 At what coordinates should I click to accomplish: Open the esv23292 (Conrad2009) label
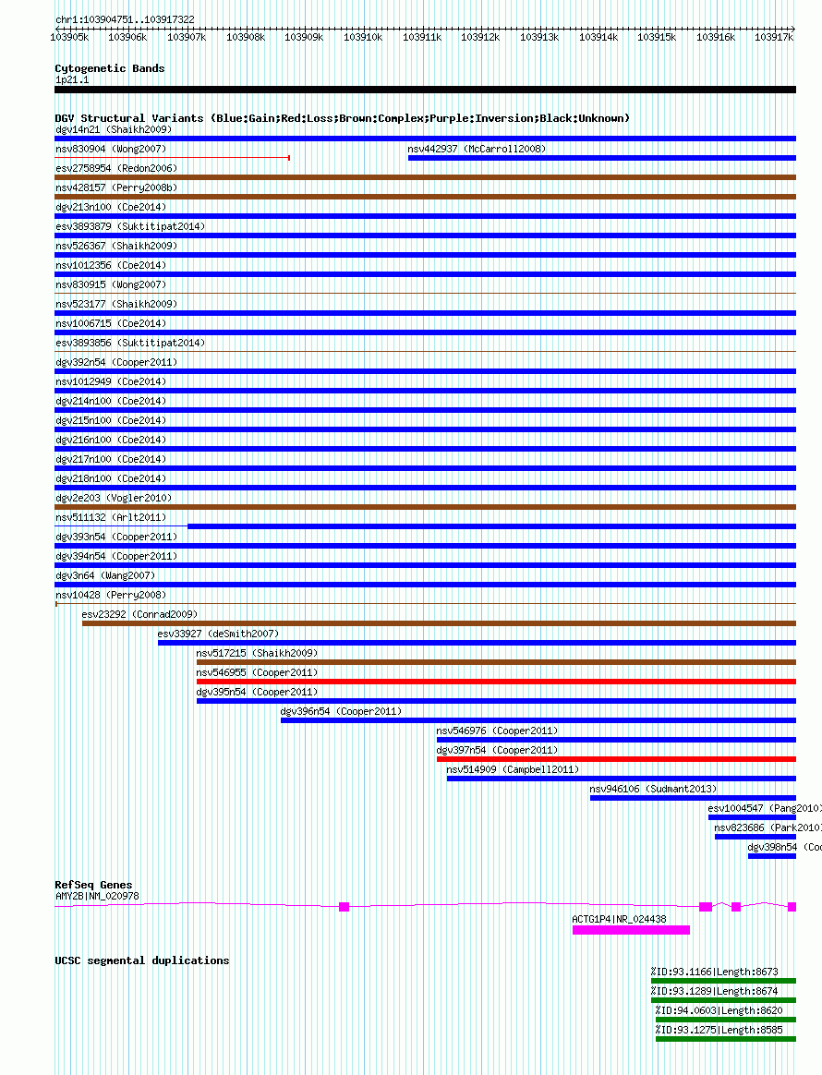point(139,614)
